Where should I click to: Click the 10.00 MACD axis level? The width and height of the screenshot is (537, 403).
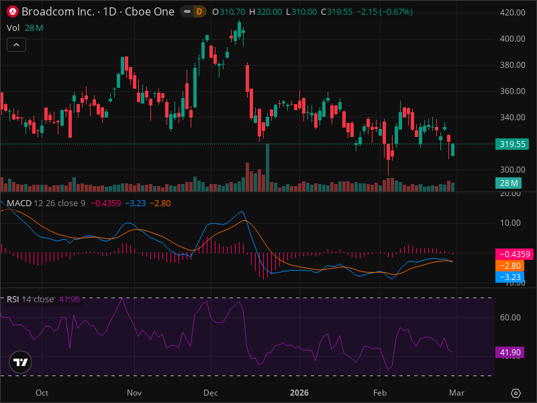click(x=510, y=223)
